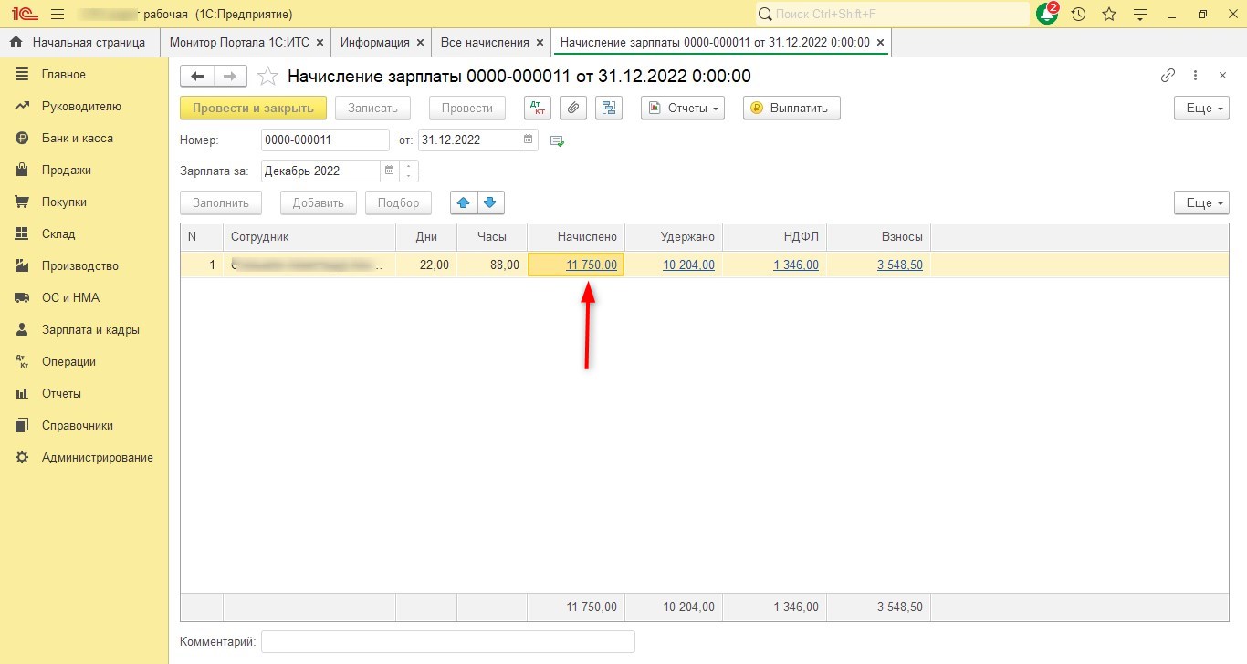The width and height of the screenshot is (1247, 664).
Task: Click the Выплатить button
Action: pos(791,108)
